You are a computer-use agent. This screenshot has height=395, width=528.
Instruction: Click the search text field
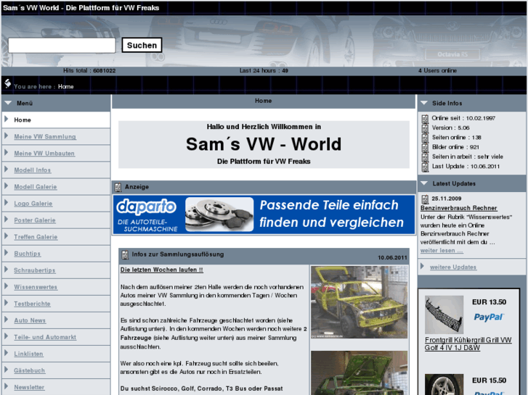(x=62, y=46)
